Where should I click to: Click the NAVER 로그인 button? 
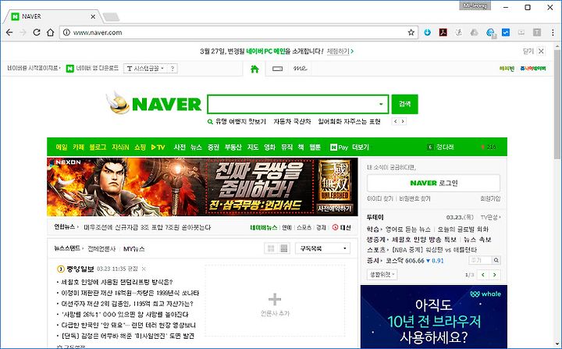click(x=433, y=183)
